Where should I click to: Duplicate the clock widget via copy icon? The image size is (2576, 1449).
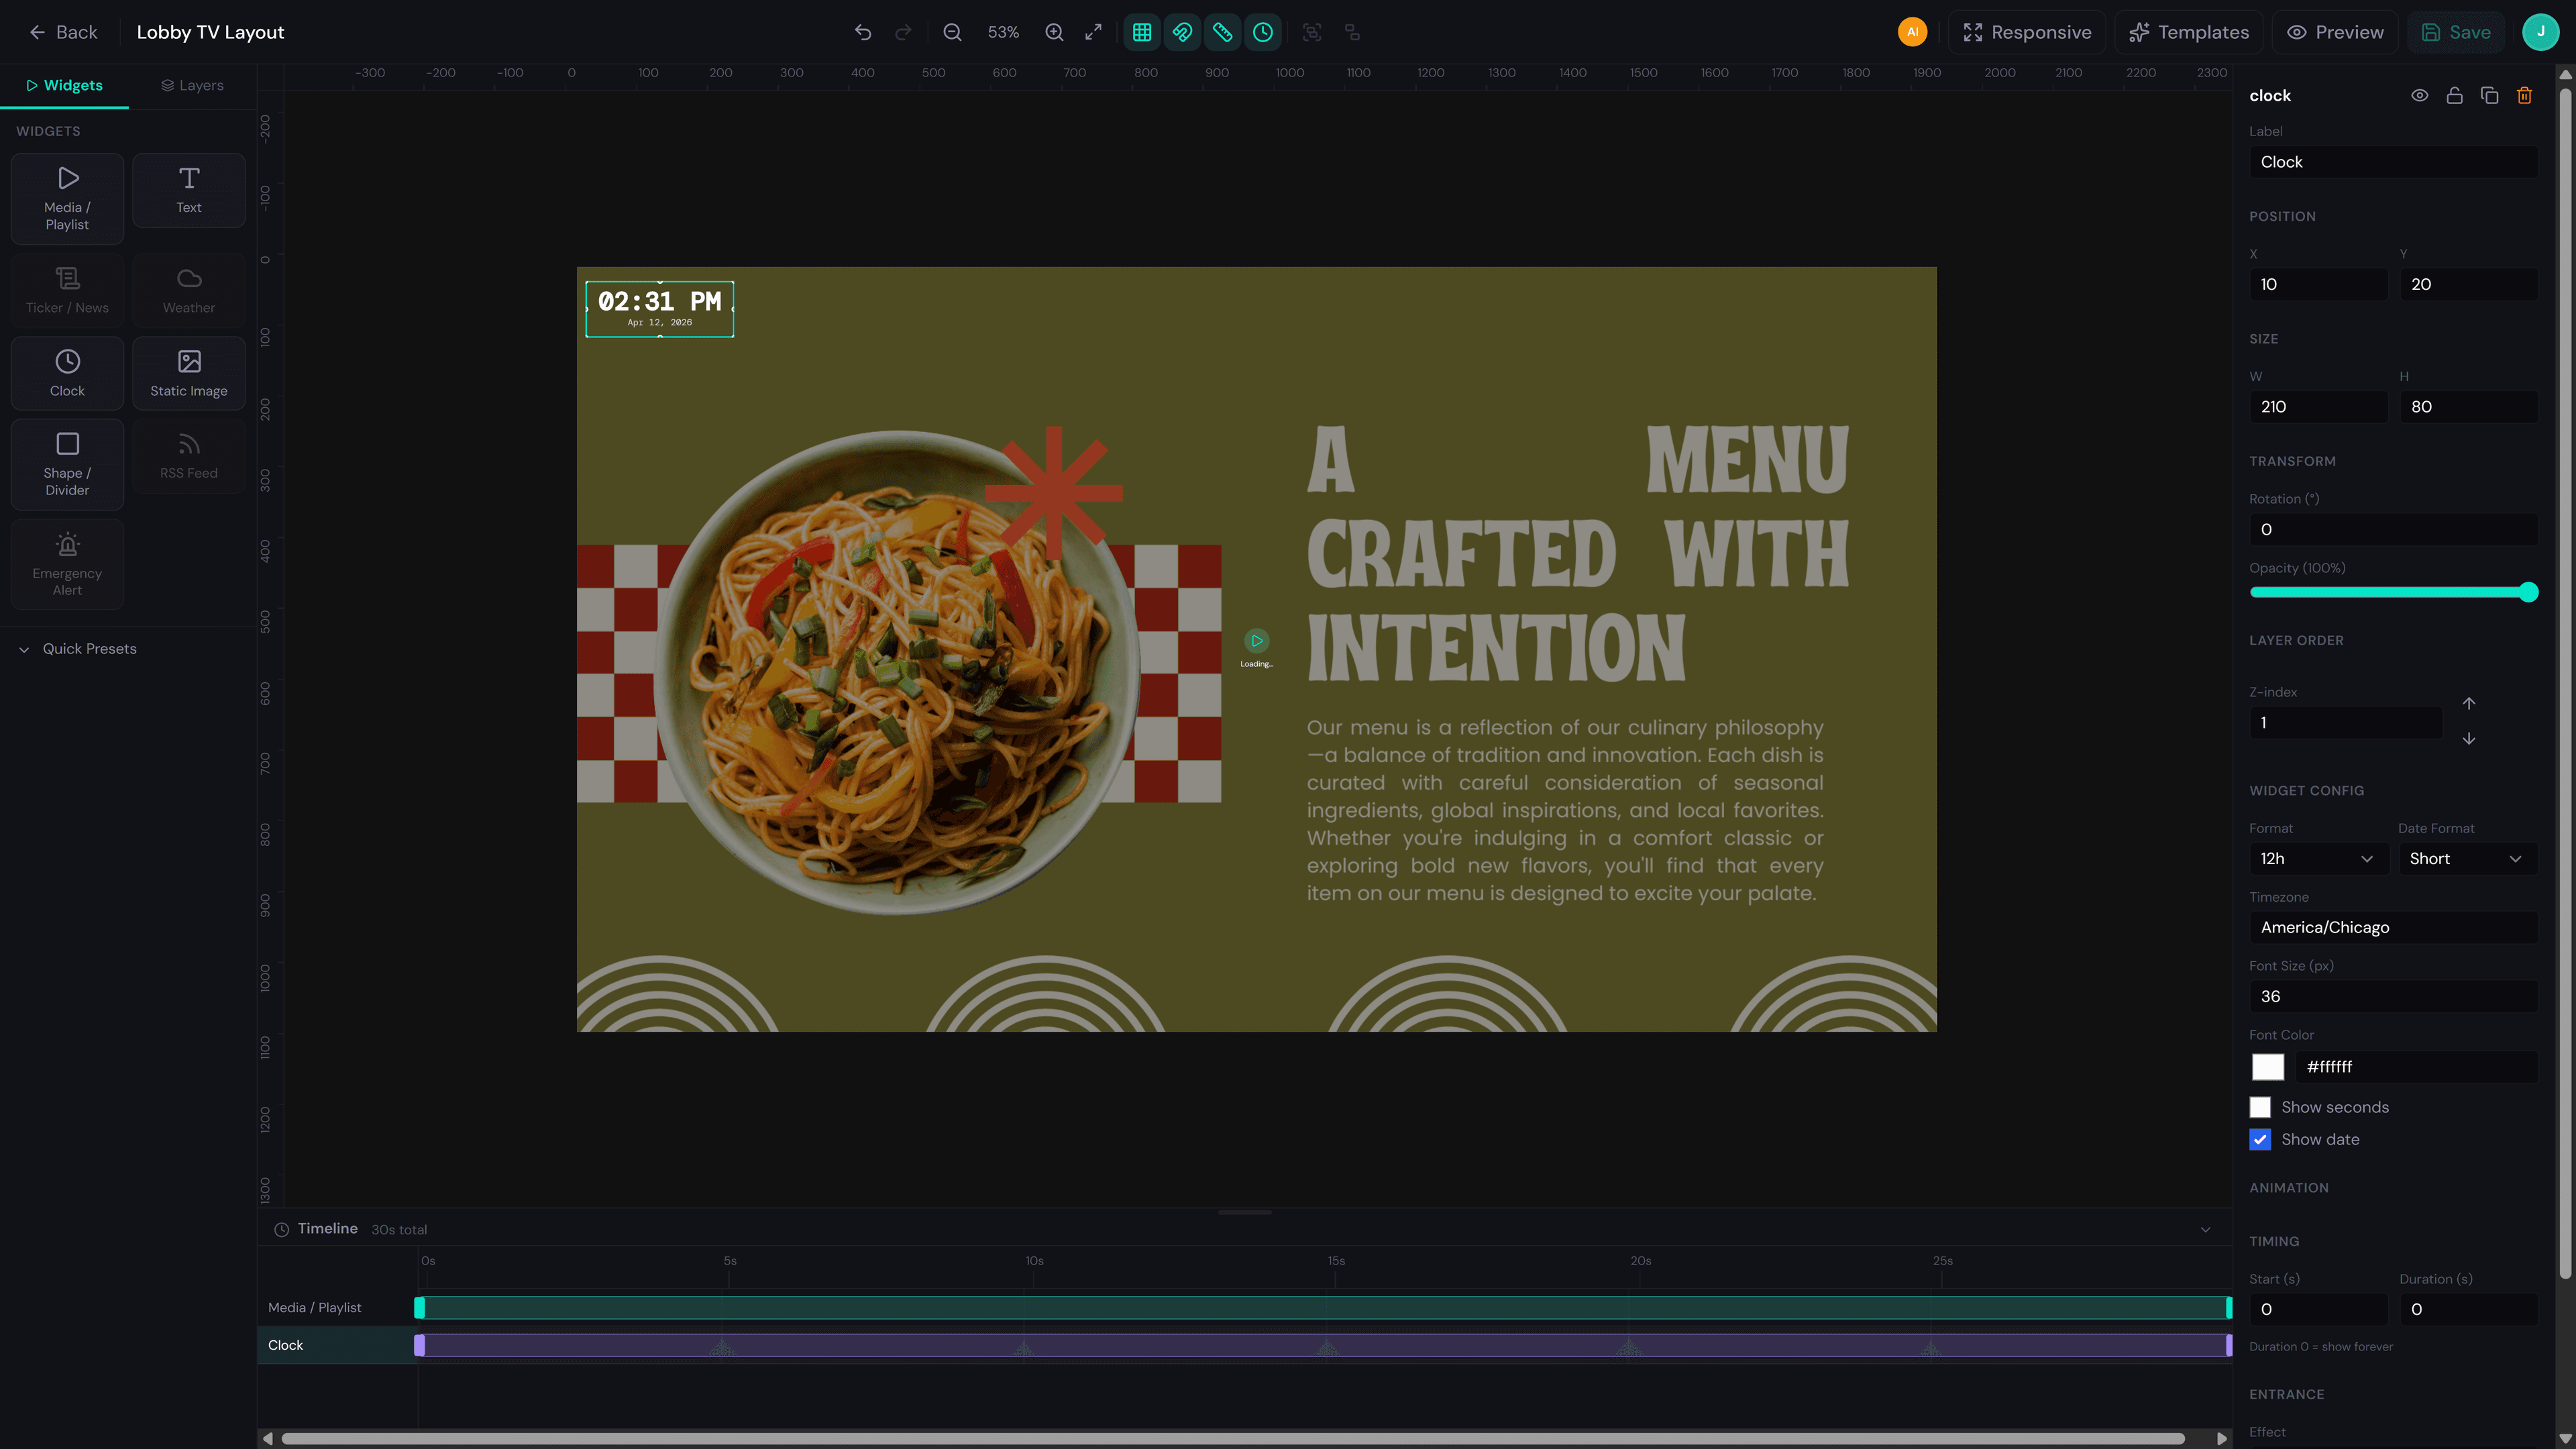tap(2489, 95)
